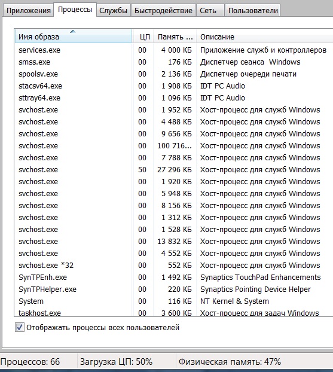Click the 27 296 КБ memory cell

(175, 170)
